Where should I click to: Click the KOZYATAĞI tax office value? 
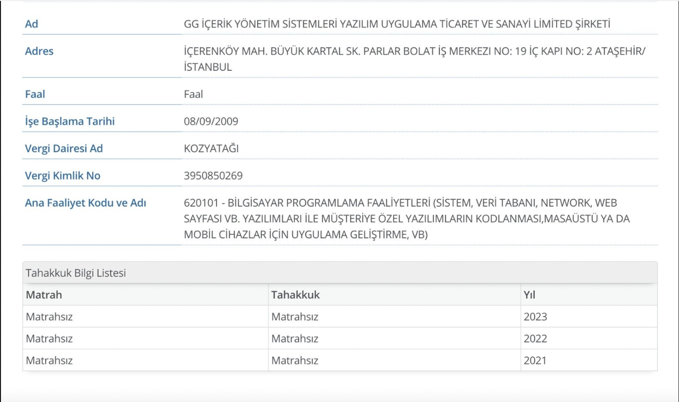pos(211,149)
